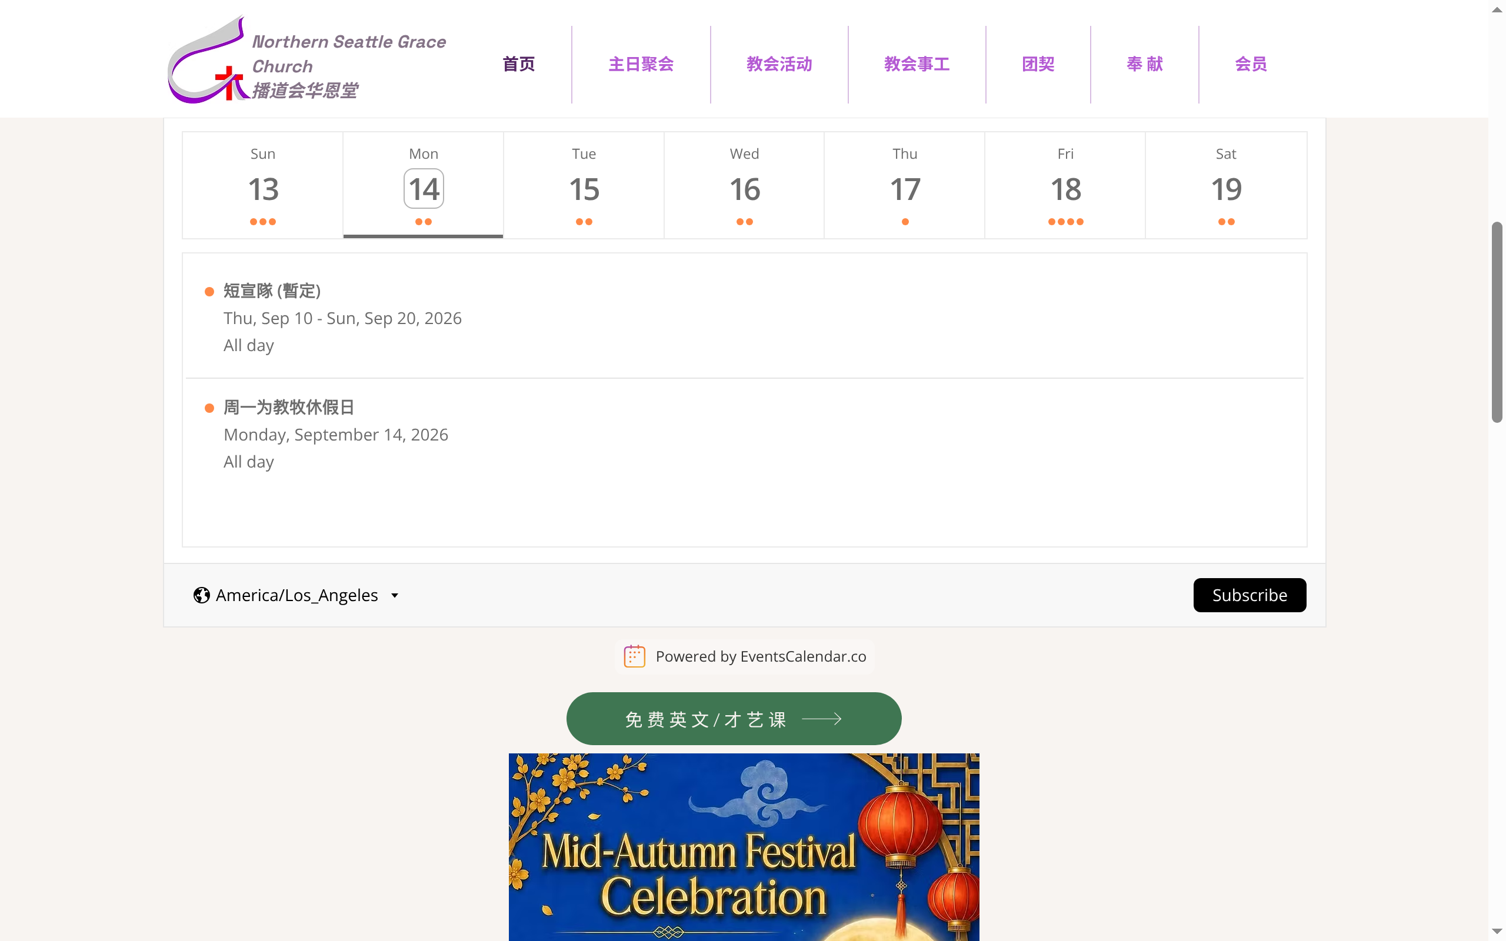Click the EventsCalendar.co calendar icon
The height and width of the screenshot is (941, 1506).
click(x=634, y=656)
